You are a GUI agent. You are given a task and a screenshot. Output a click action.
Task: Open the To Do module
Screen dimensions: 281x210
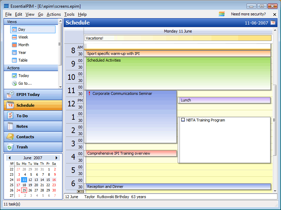point(22,116)
